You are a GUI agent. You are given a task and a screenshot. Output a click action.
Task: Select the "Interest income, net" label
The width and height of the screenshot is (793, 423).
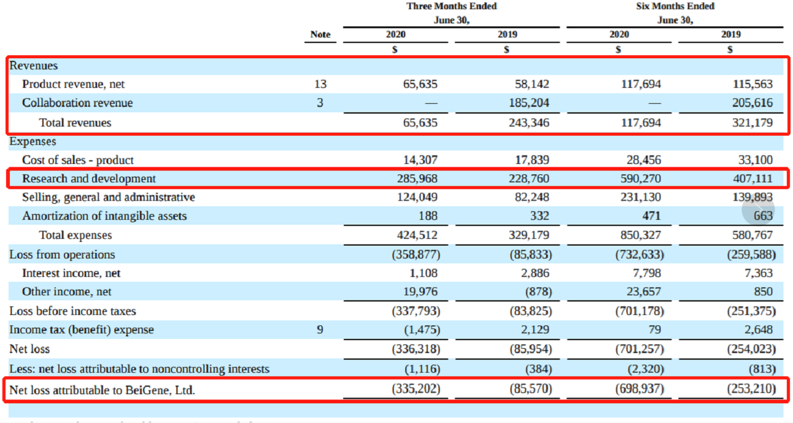coord(71,273)
